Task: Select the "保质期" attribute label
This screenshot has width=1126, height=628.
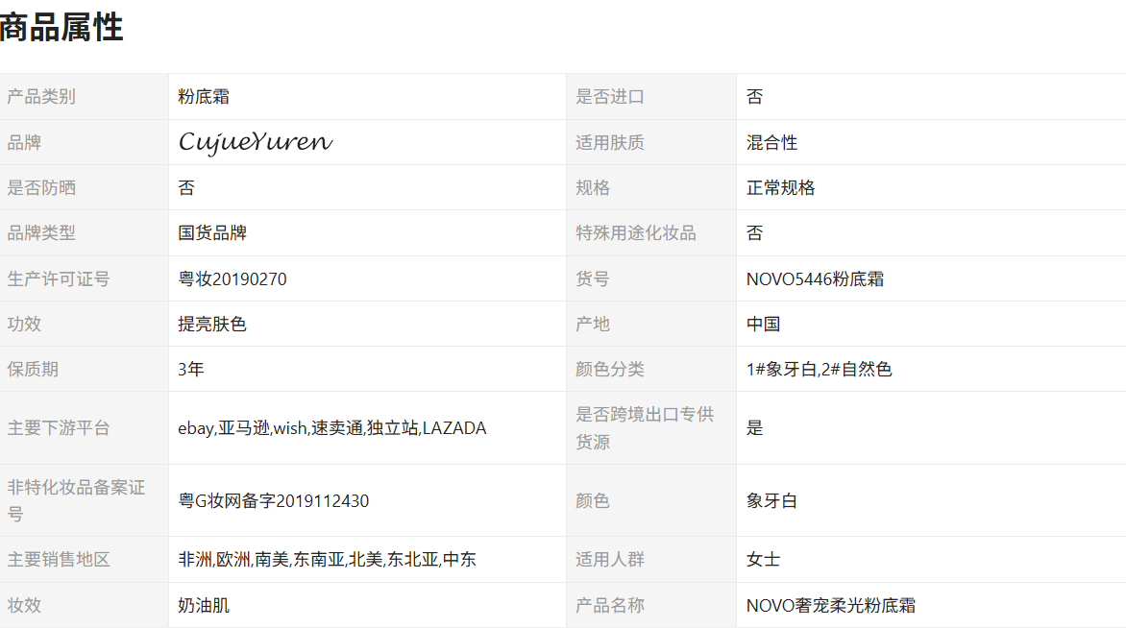Action: click(x=33, y=370)
